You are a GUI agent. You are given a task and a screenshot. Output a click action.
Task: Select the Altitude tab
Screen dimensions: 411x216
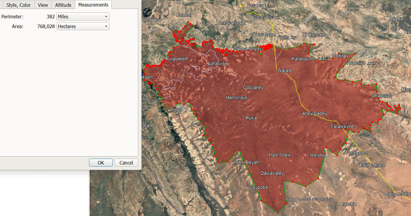pyautogui.click(x=63, y=5)
